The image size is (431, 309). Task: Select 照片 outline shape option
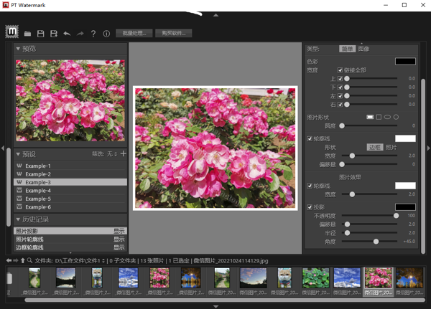click(x=391, y=147)
